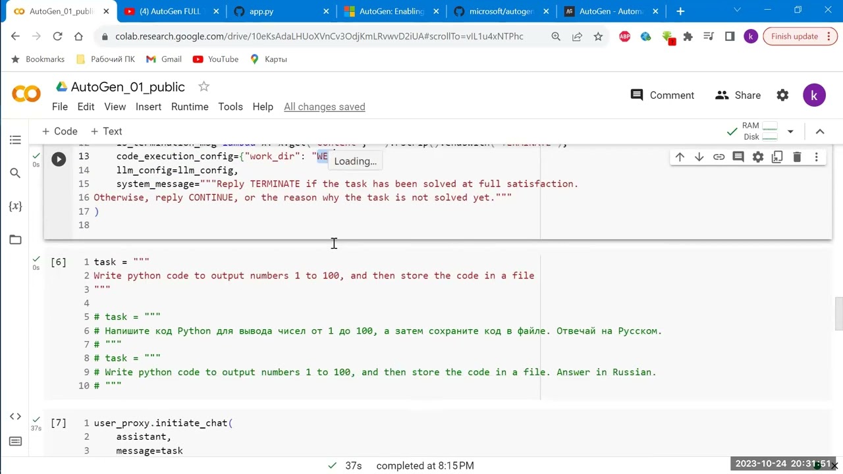The width and height of the screenshot is (843, 474).
Task: Open the Files folder panel in sidebar
Action: coord(15,240)
